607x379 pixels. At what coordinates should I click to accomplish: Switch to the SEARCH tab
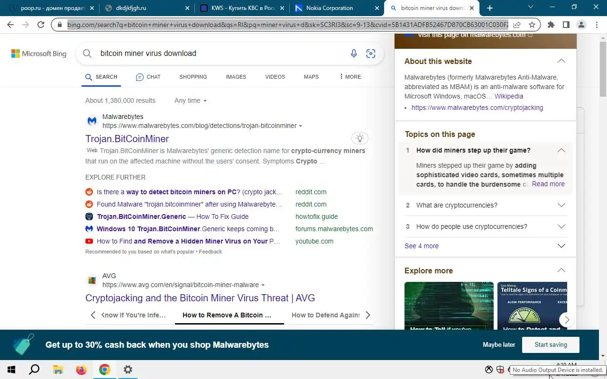[101, 77]
